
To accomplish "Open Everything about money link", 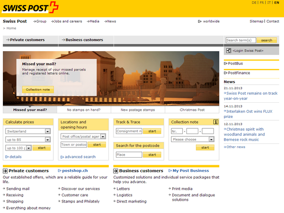I will click(28, 208).
